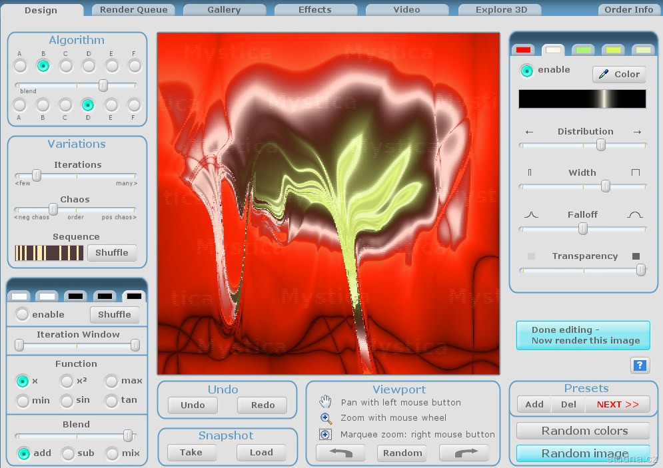This screenshot has height=468, width=663.
Task: Select the x² function option
Action: 67,381
